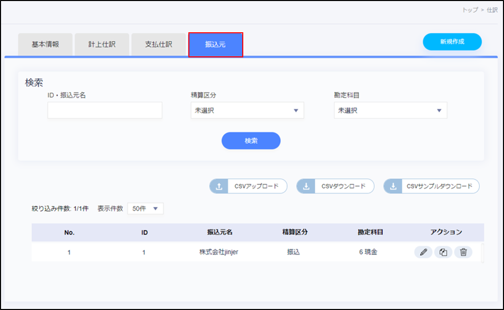Open the 表示件数 50件 dropdown
This screenshot has height=310, width=504.
point(145,209)
